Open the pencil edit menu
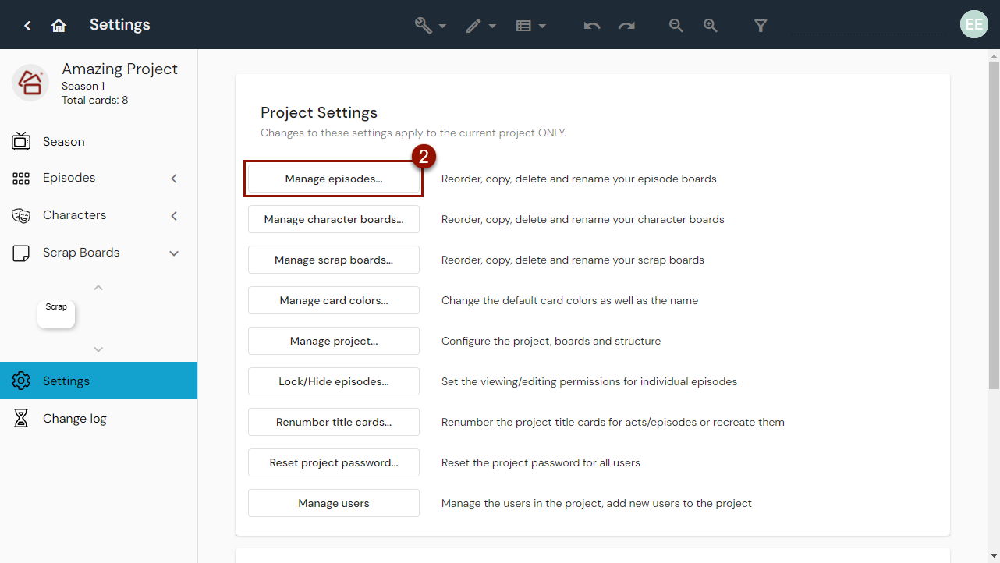The width and height of the screenshot is (1000, 563). click(480, 26)
